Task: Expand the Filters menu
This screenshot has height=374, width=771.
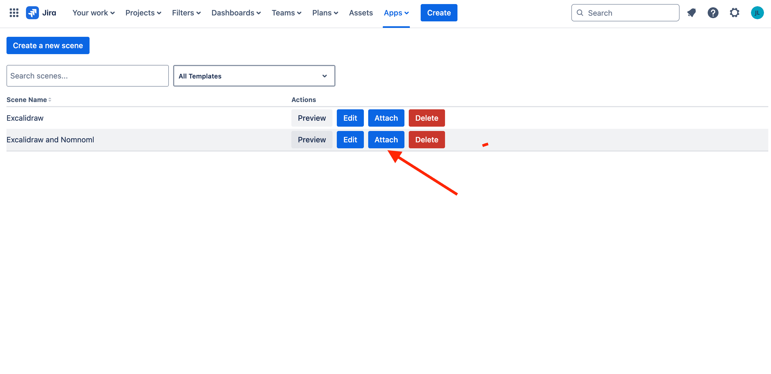Action: point(186,13)
